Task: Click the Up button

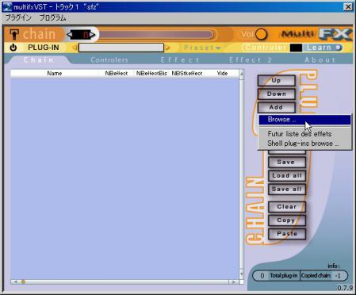Action: click(276, 80)
